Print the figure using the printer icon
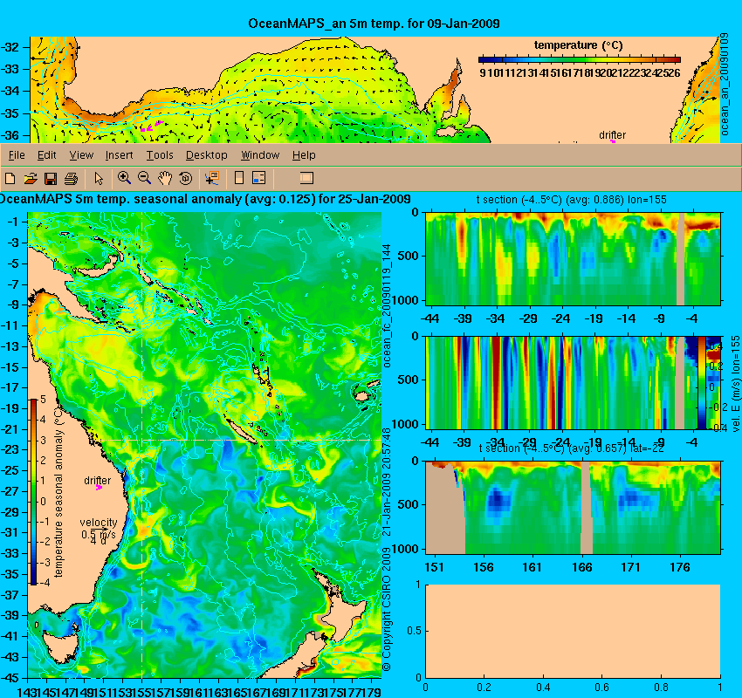The width and height of the screenshot is (742, 698). click(71, 178)
